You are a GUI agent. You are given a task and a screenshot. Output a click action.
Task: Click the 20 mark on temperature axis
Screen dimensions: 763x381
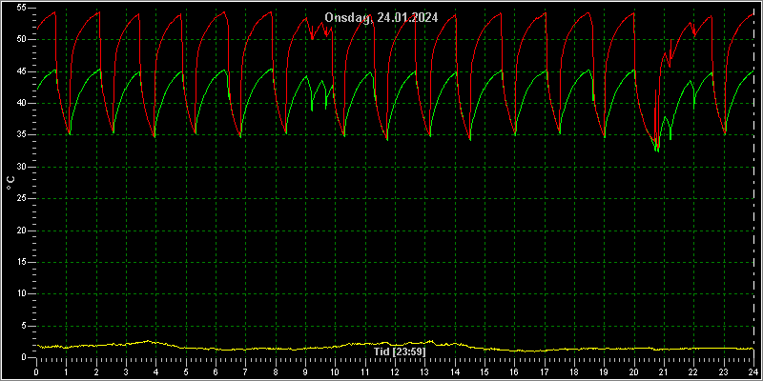tap(20, 231)
